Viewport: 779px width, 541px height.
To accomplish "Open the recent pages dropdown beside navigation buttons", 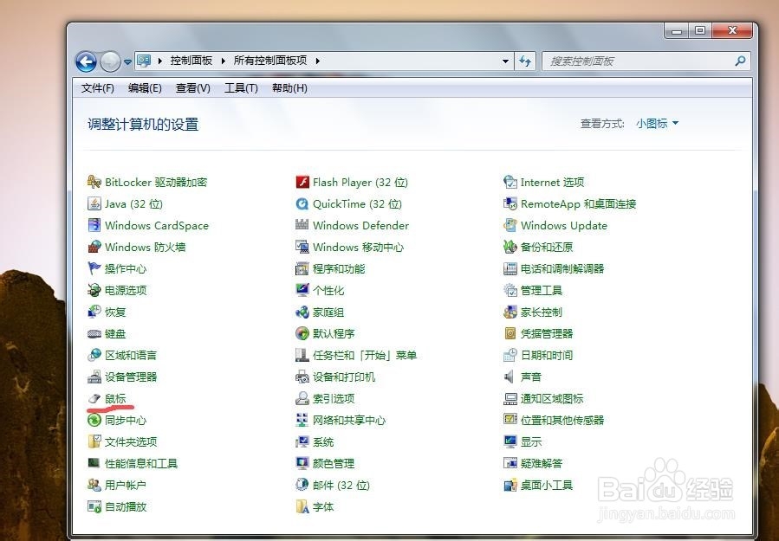I will click(x=128, y=61).
